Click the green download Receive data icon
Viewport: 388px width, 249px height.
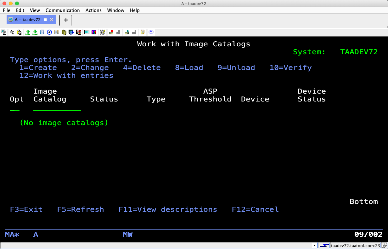click(x=35, y=32)
